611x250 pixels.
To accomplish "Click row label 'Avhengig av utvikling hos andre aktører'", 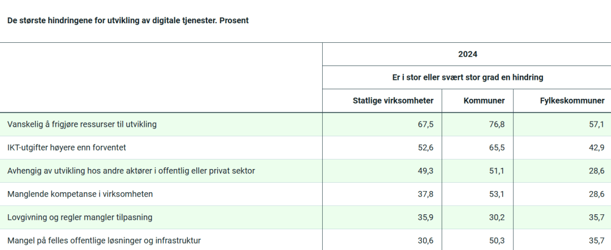I will click(131, 171).
